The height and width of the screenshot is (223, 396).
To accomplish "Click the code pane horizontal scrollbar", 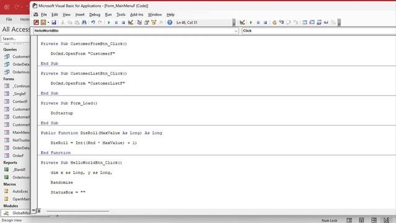I will pos(78,211).
